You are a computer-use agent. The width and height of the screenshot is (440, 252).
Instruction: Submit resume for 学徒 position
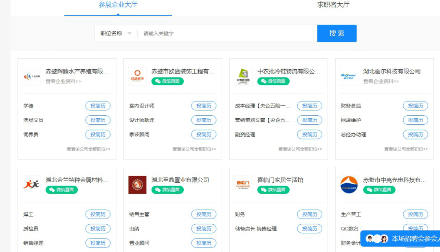pyautogui.click(x=98, y=106)
